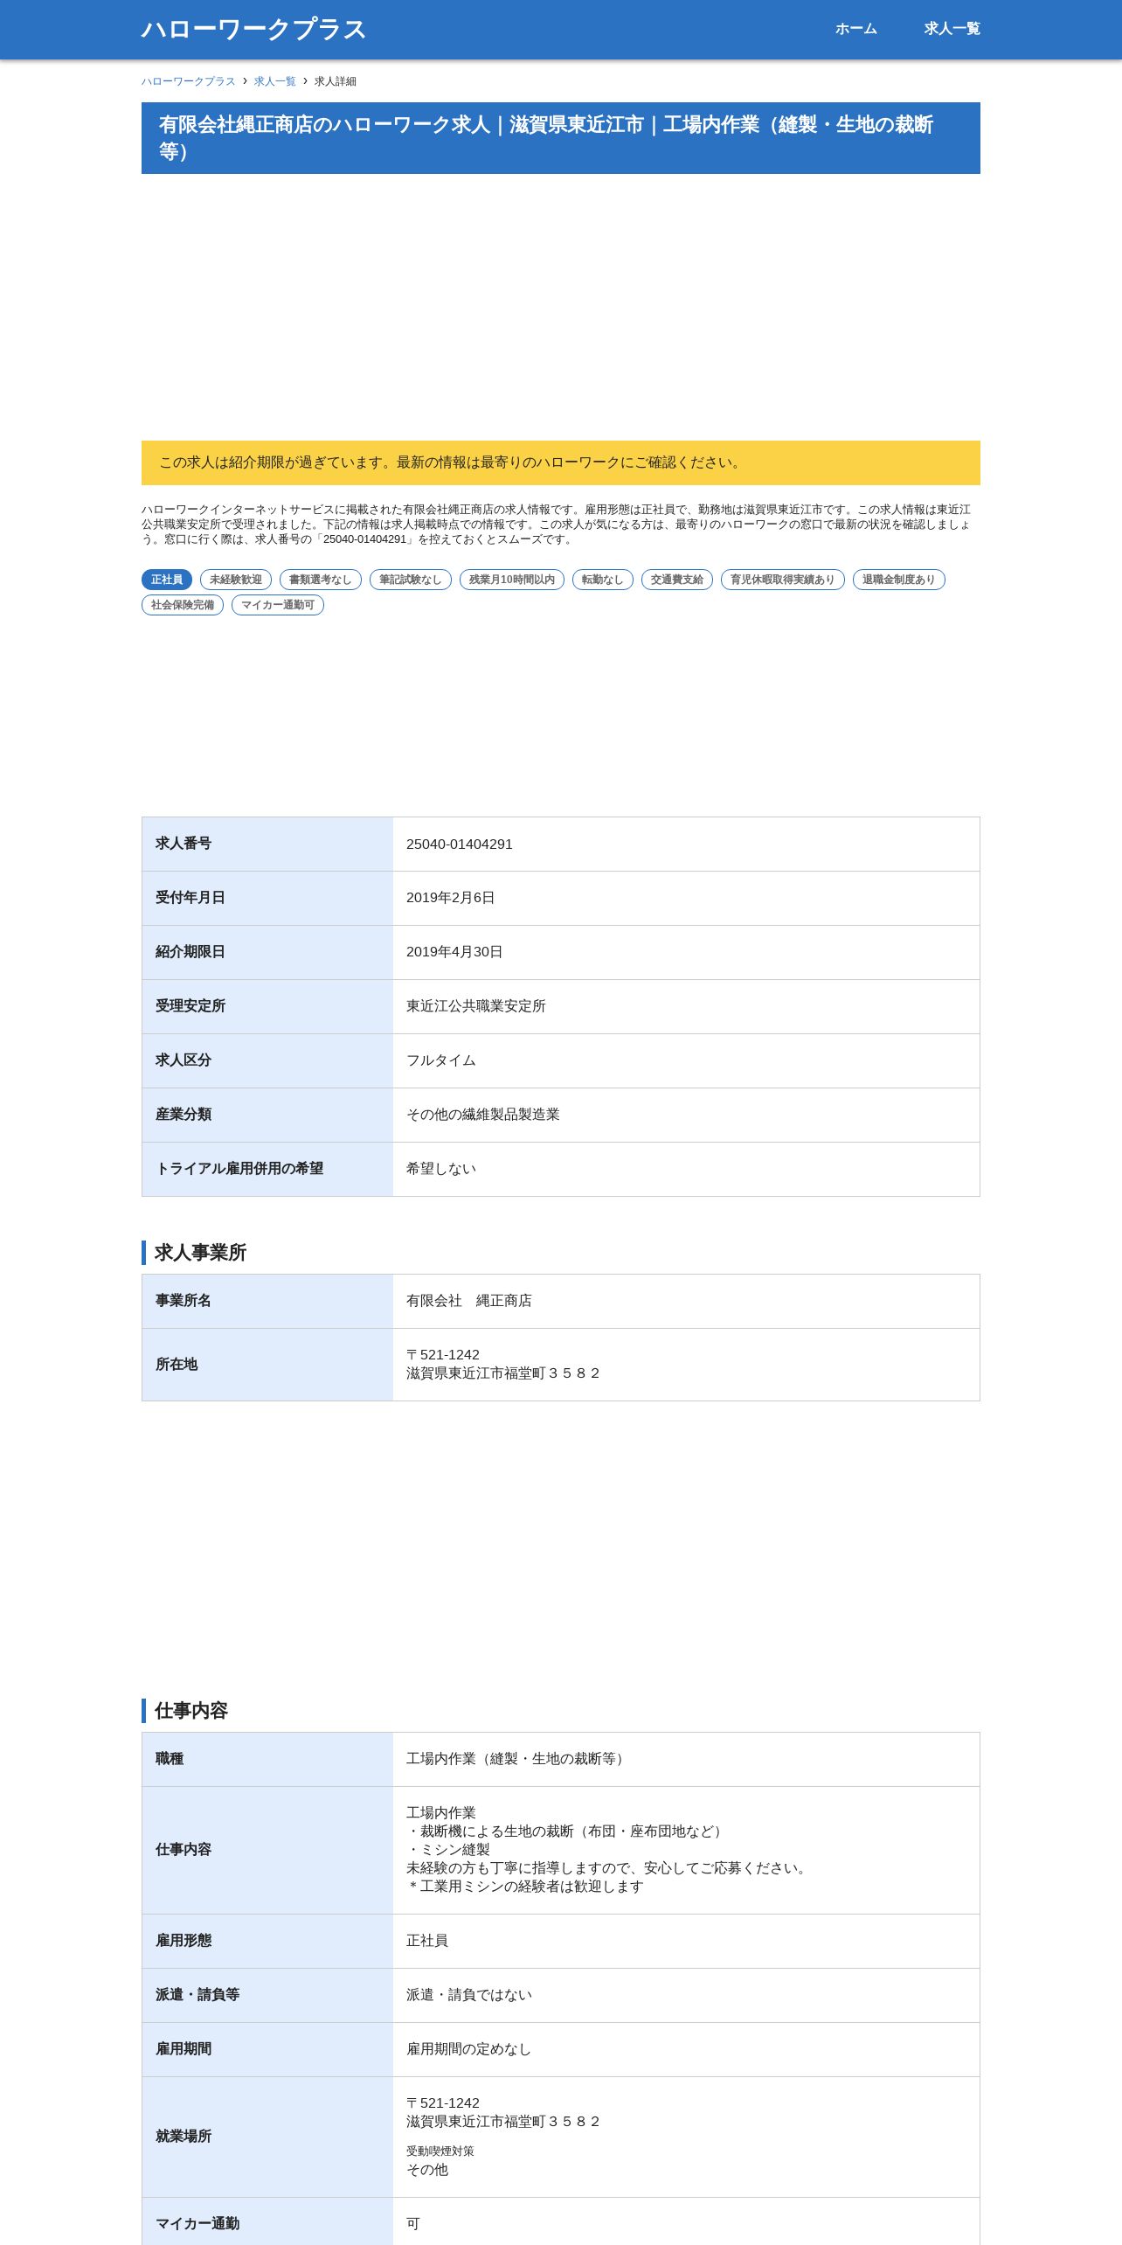Click the 受理安定所 row label

[190, 1006]
